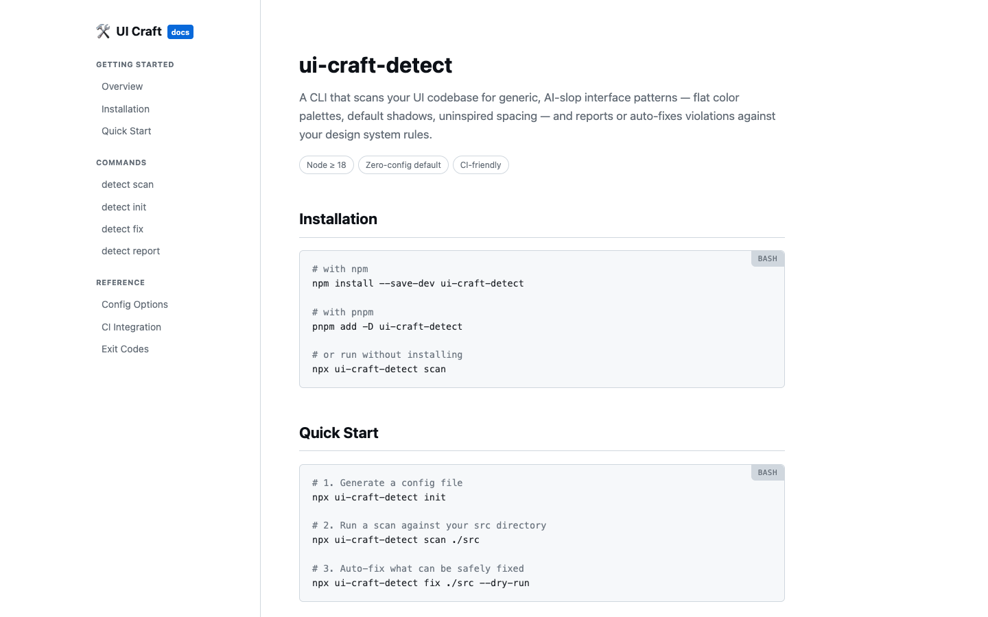Click the fix ./src --dry-run command line
988x617 pixels.
[421, 583]
